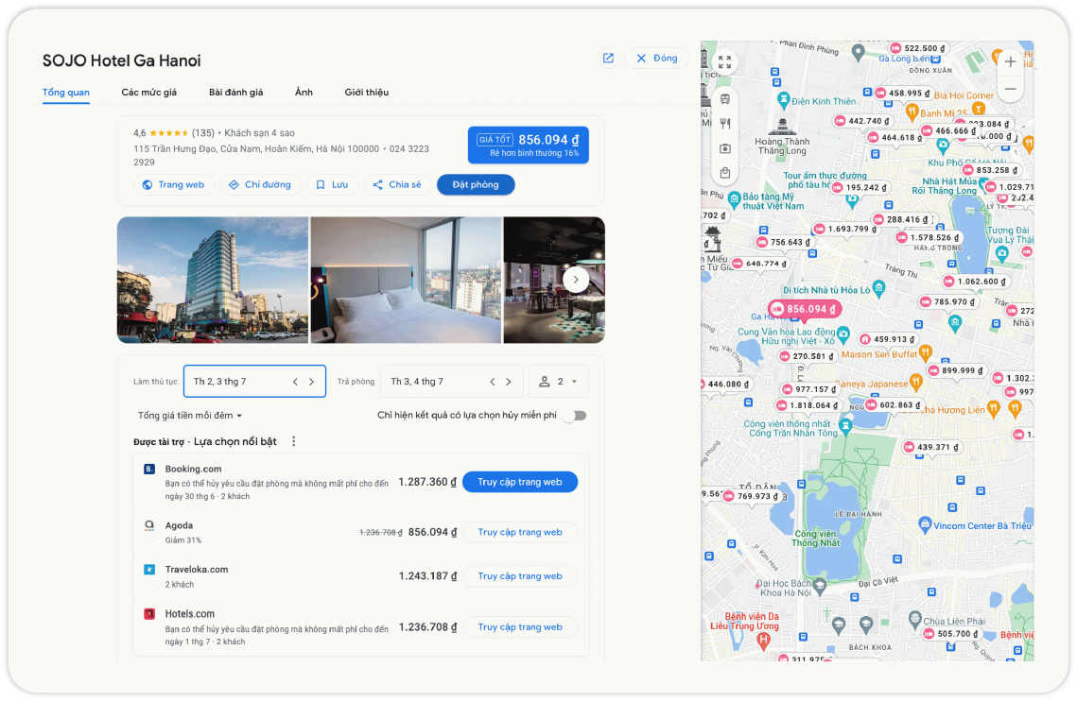
Task: Toggle free cancellation only filter switch
Action: [x=576, y=416]
